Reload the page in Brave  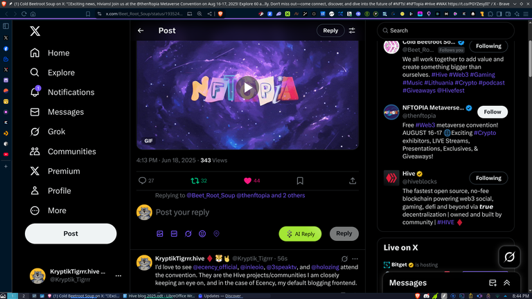pyautogui.click(x=24, y=14)
